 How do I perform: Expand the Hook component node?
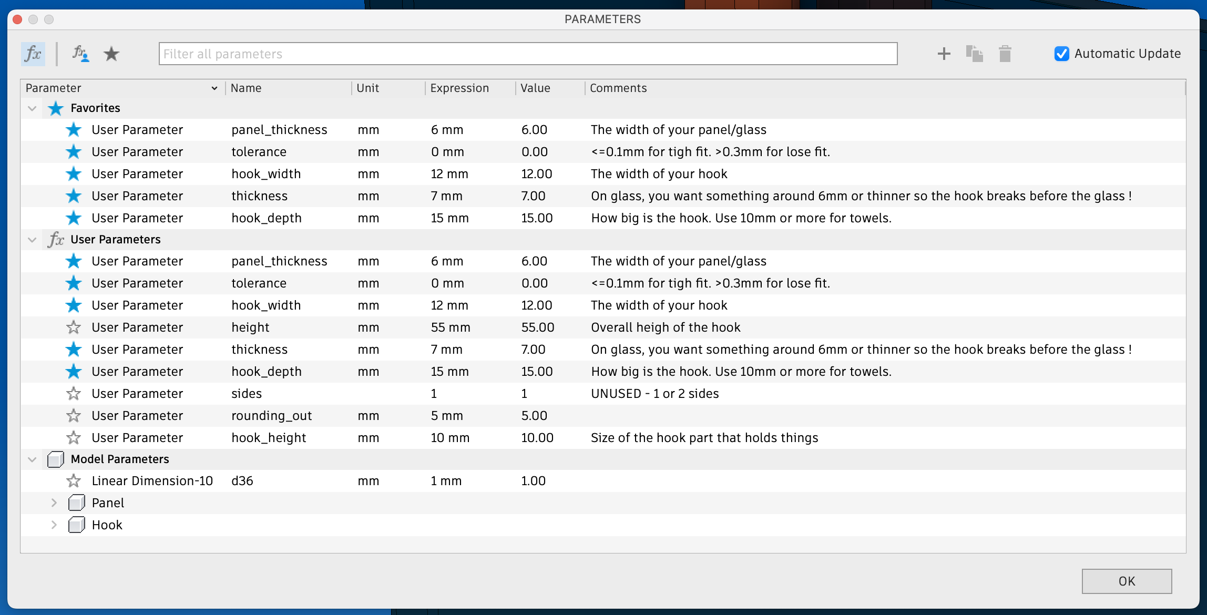coord(54,525)
